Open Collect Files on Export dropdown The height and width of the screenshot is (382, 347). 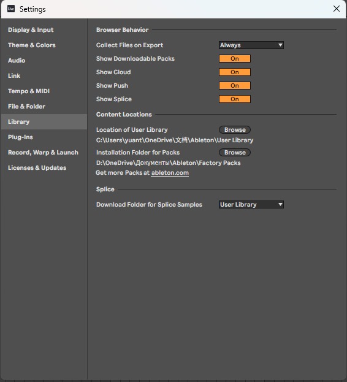[x=251, y=45]
